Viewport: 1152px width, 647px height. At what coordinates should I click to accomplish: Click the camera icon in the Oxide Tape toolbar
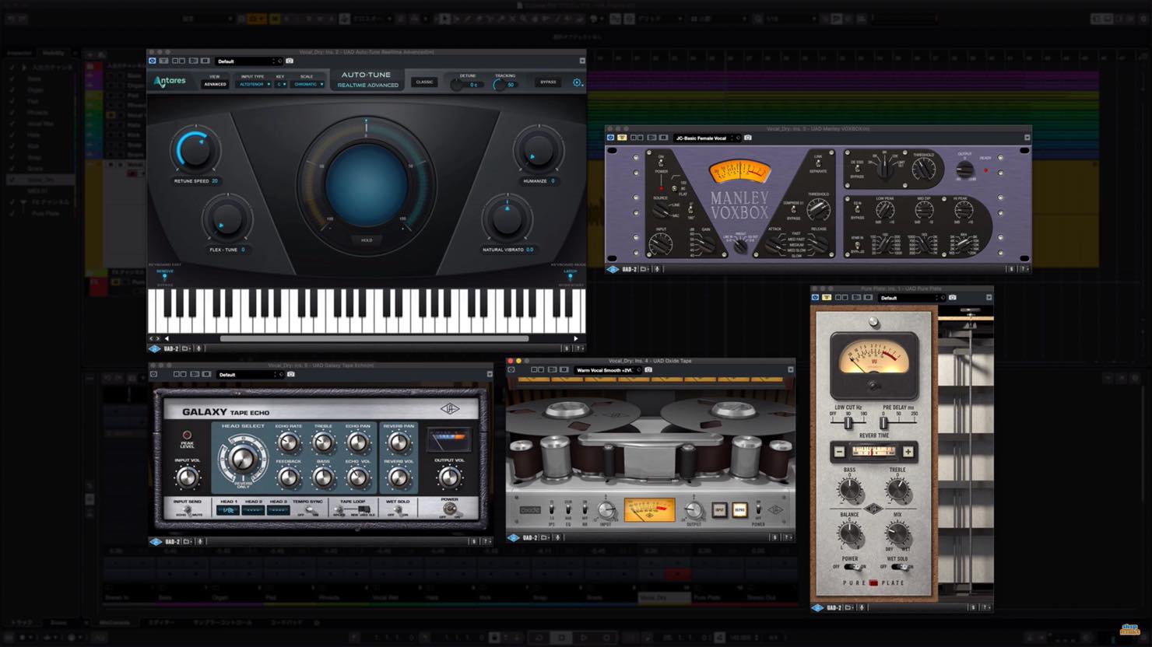point(648,370)
